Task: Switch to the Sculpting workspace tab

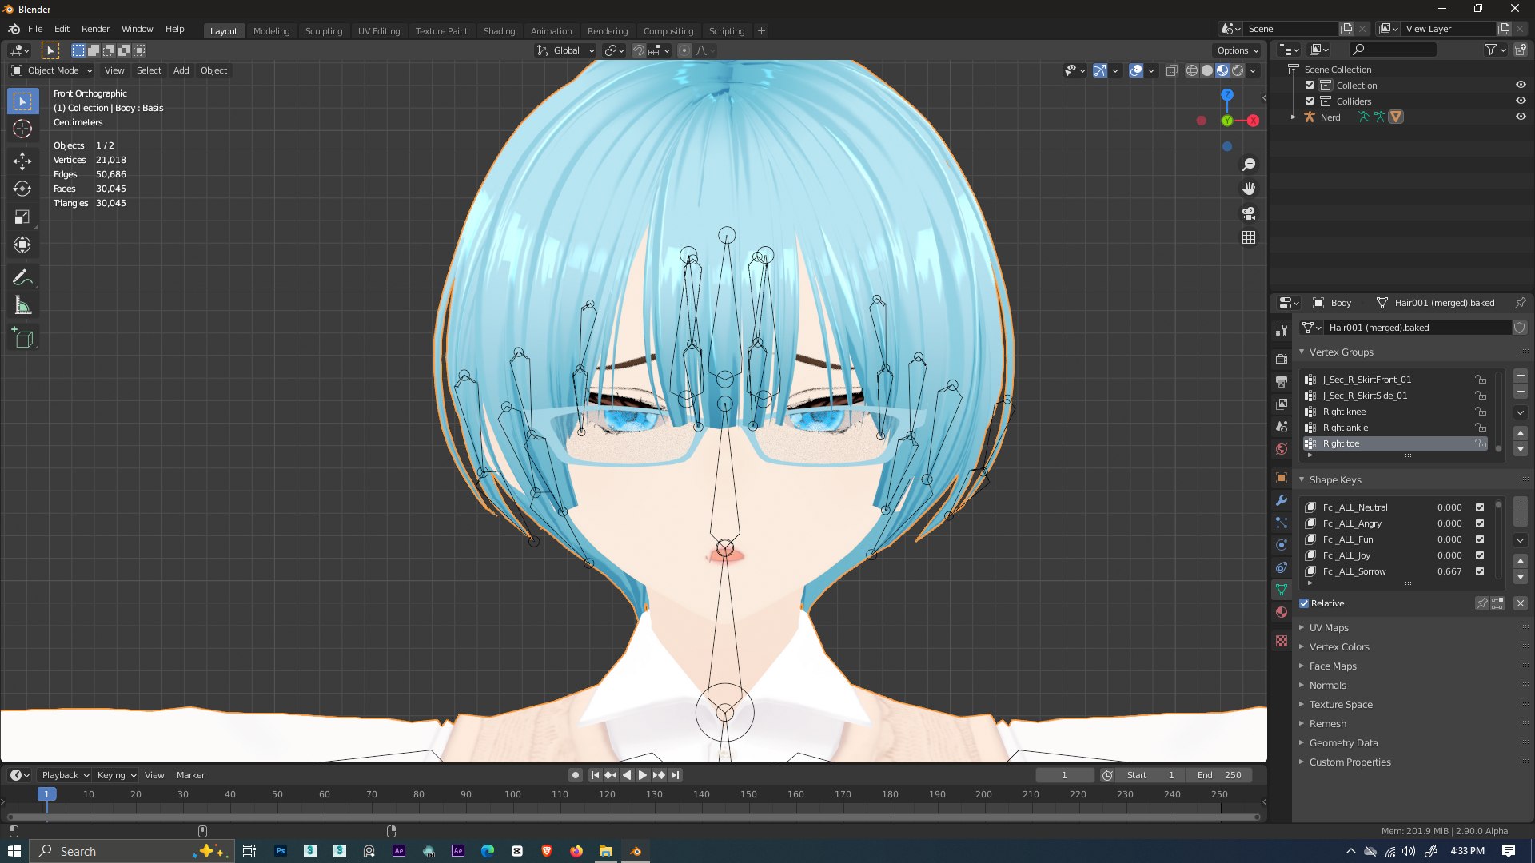Action: [x=323, y=31]
